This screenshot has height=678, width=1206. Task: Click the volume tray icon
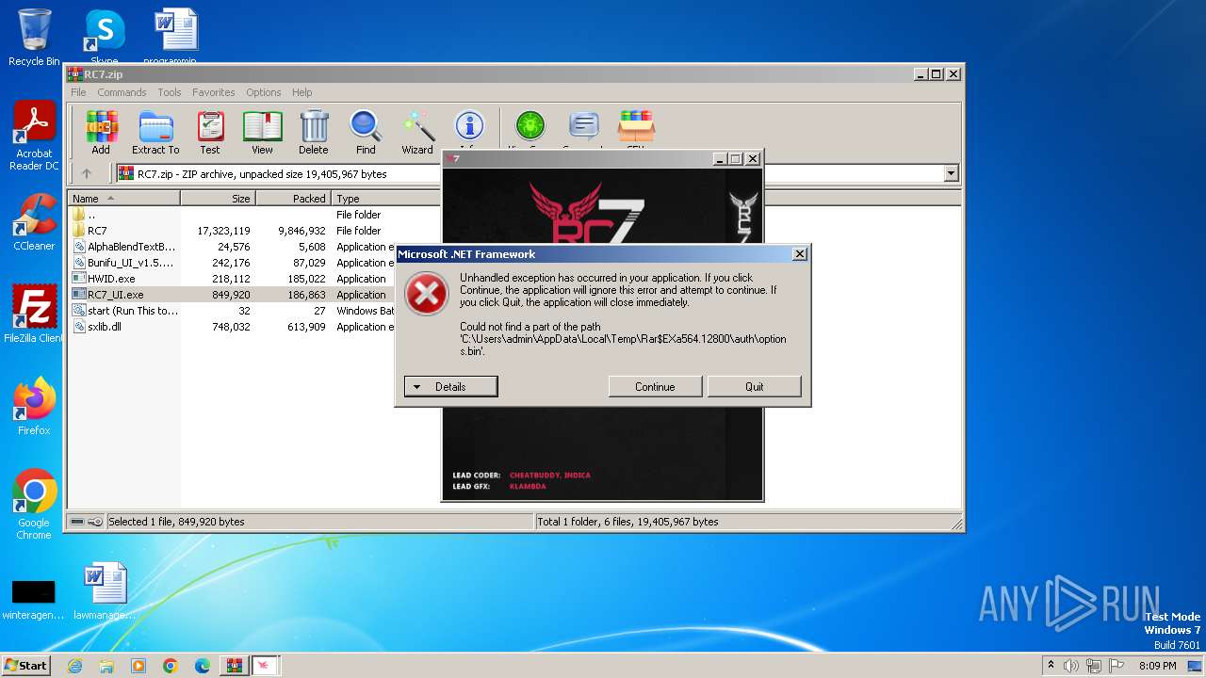tap(1071, 666)
